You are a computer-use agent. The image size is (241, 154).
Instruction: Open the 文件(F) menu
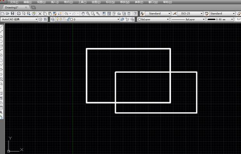[x=14, y=2]
